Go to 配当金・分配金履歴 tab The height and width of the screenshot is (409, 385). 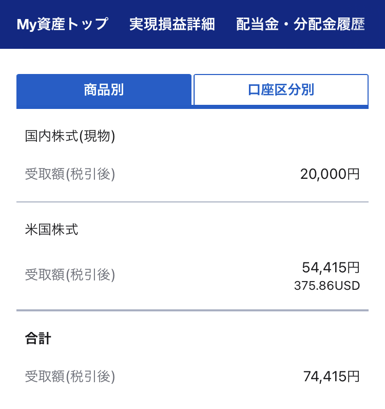point(300,24)
